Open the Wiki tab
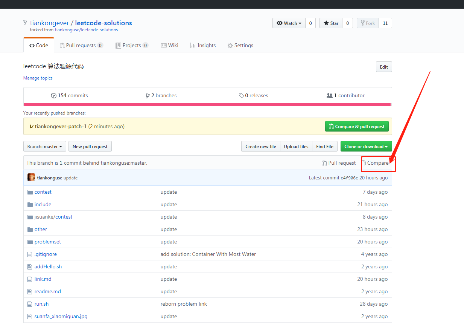The height and width of the screenshot is (323, 464). pyautogui.click(x=170, y=46)
